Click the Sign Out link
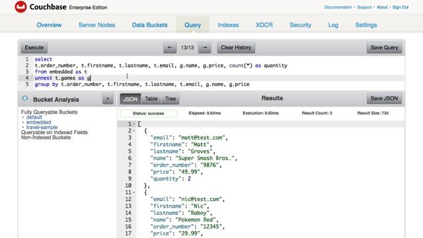The width and height of the screenshot is (423, 238). coord(401,7)
